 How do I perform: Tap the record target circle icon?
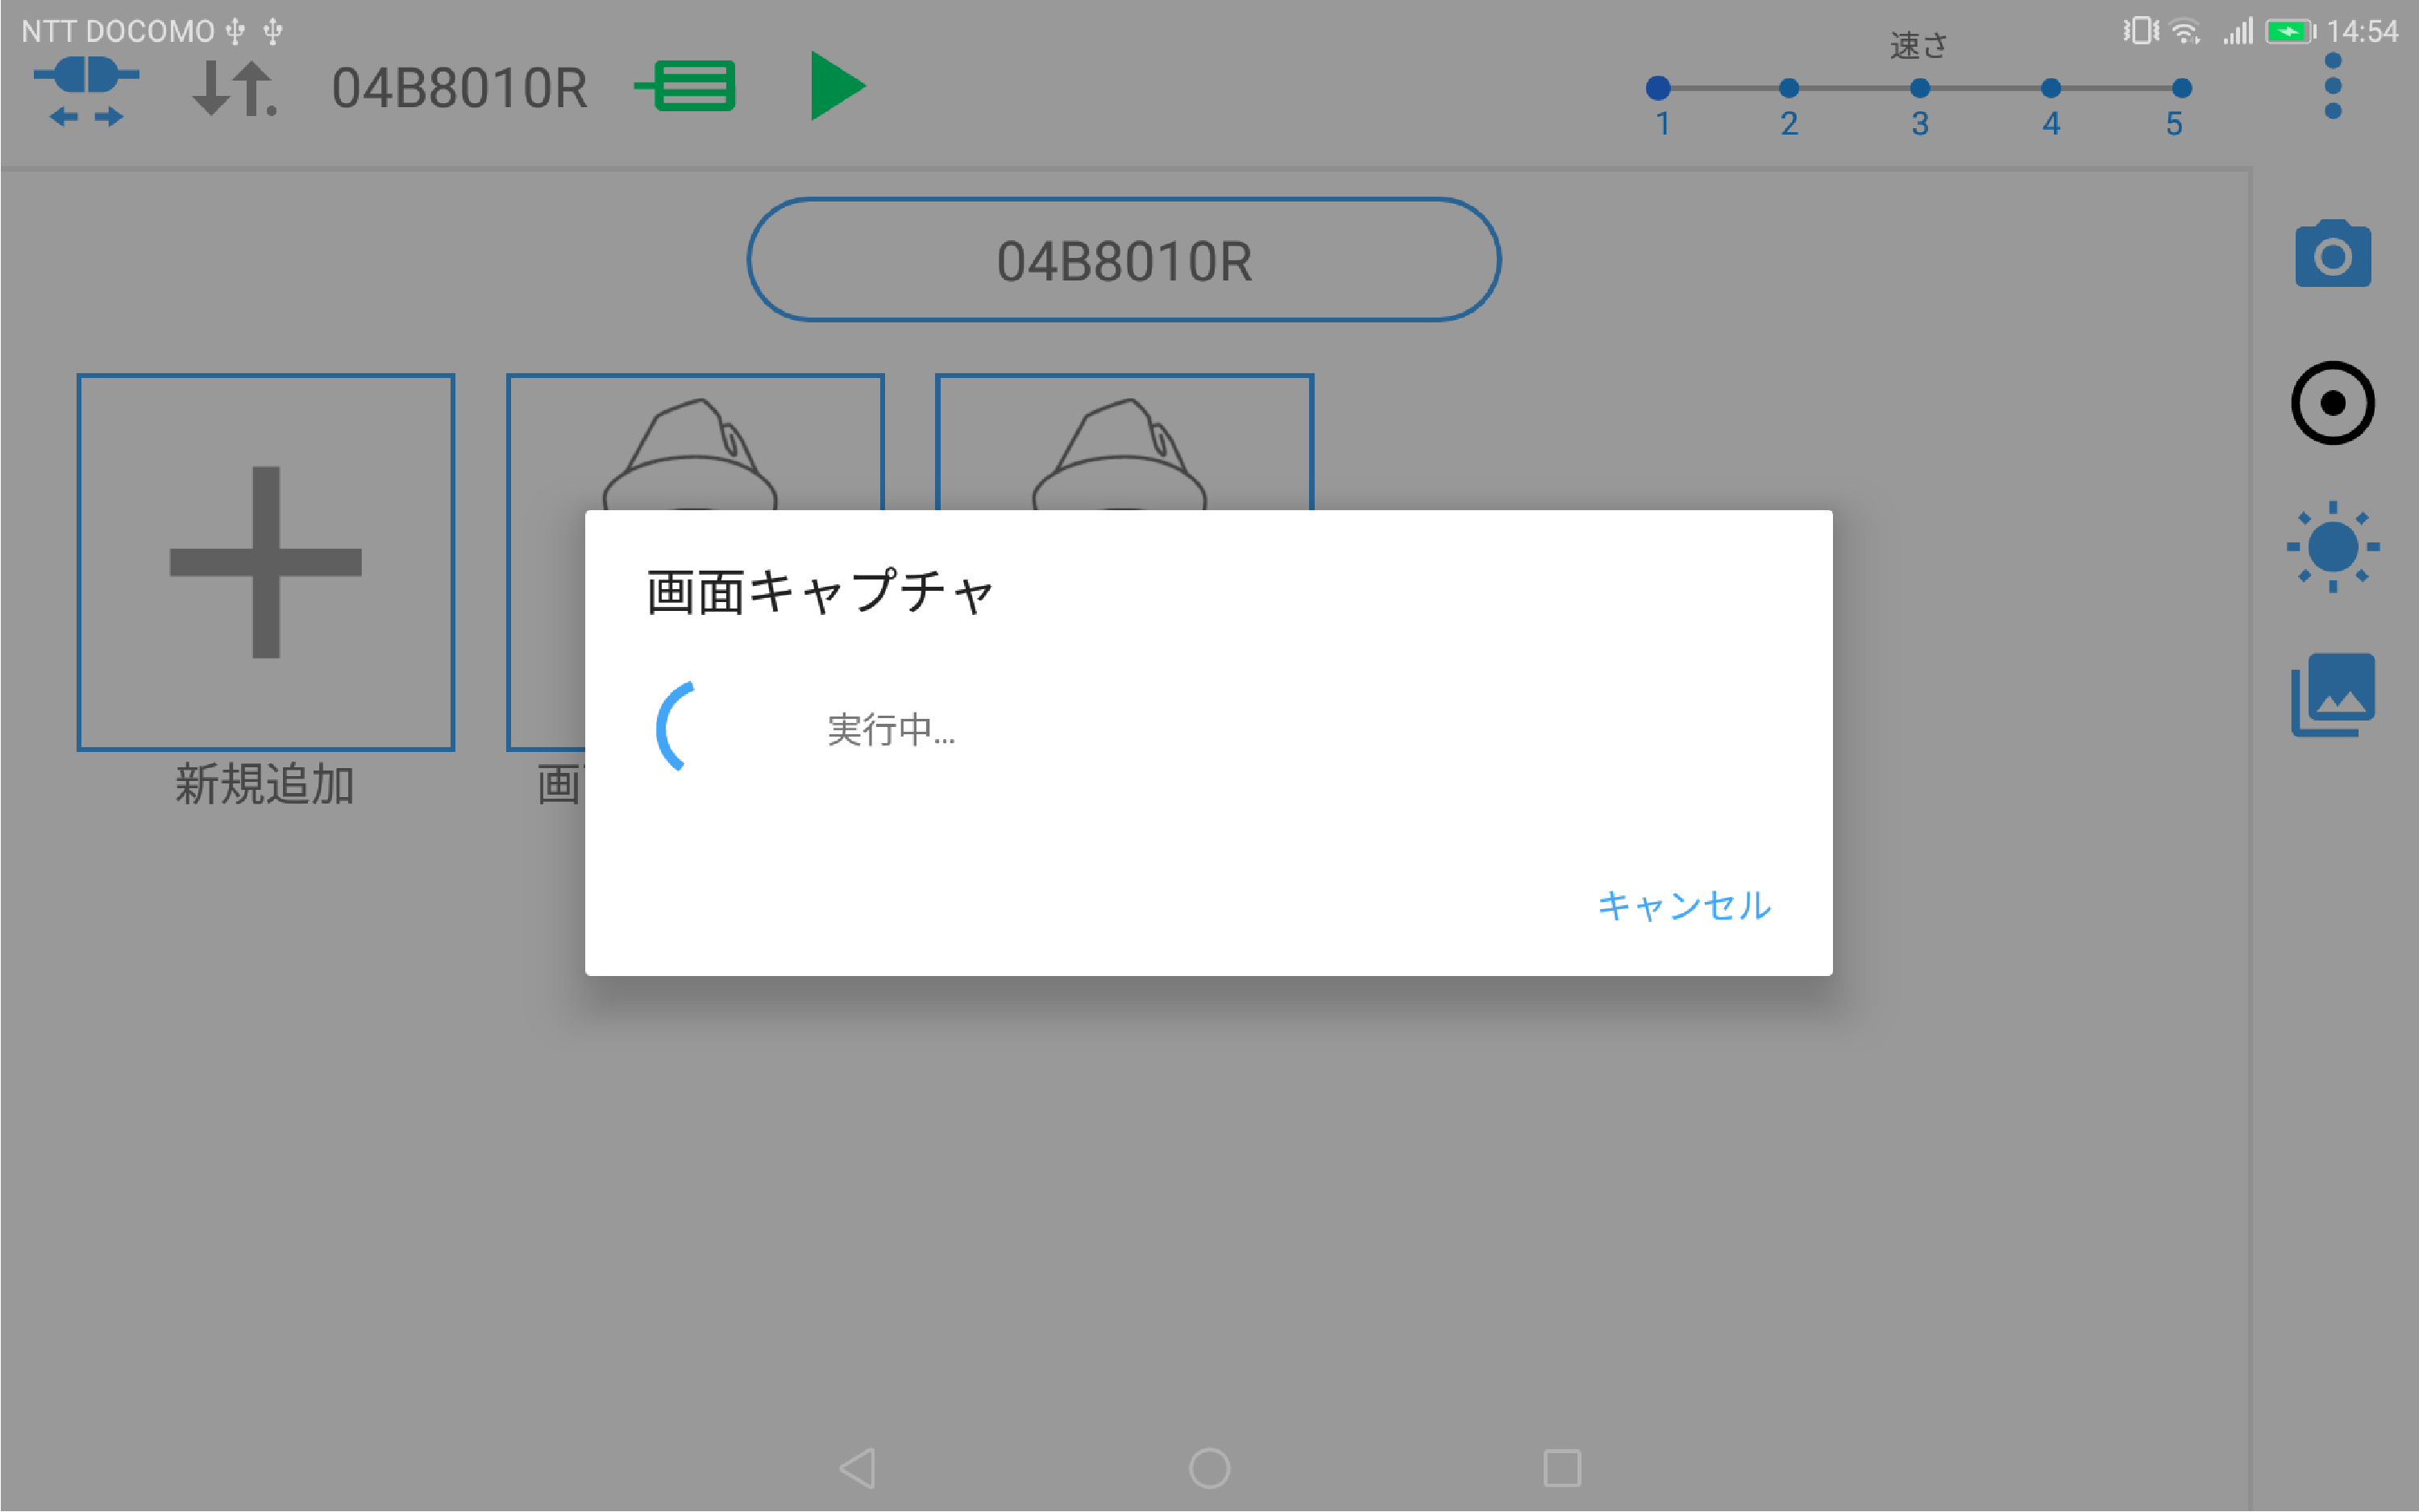[x=2332, y=403]
